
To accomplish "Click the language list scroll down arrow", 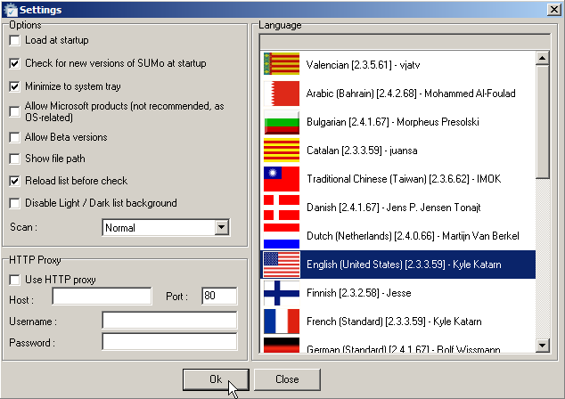I will pyautogui.click(x=543, y=346).
